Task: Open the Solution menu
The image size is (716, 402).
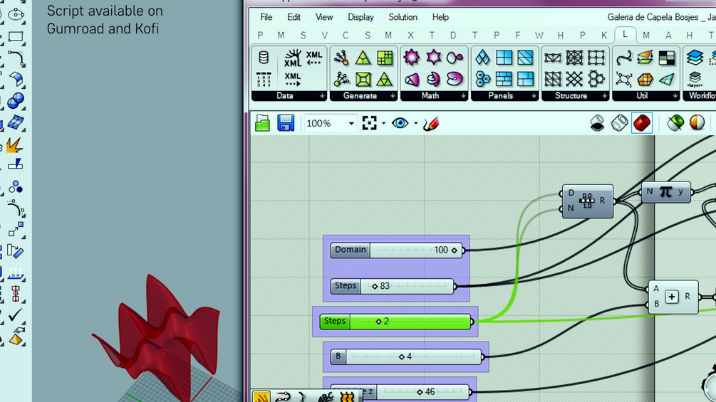Action: [403, 17]
